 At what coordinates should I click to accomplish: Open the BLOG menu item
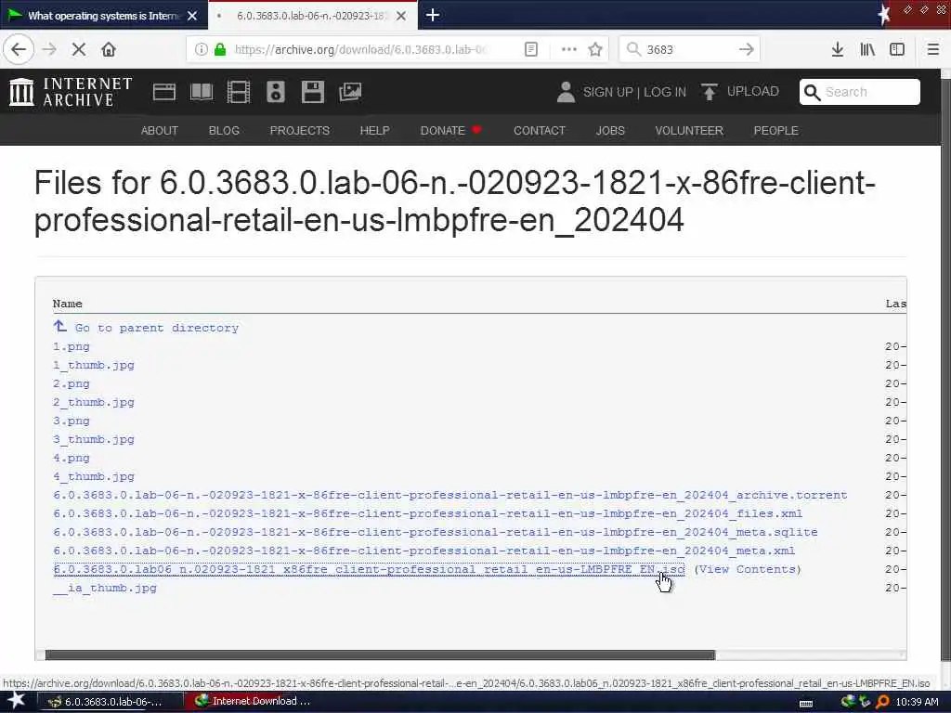pos(224,130)
